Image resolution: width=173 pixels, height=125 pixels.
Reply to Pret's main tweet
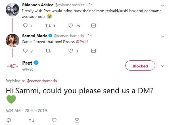click(x=9, y=120)
